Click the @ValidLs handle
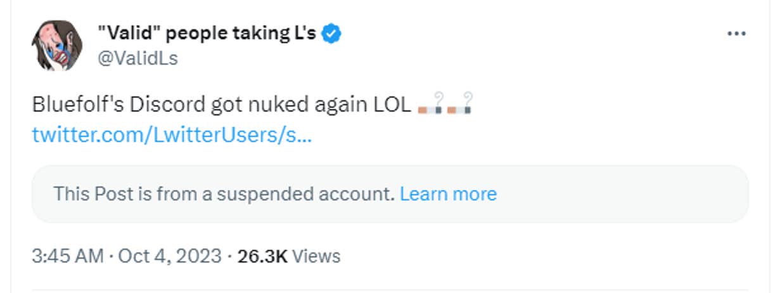773x293 pixels. [137, 58]
